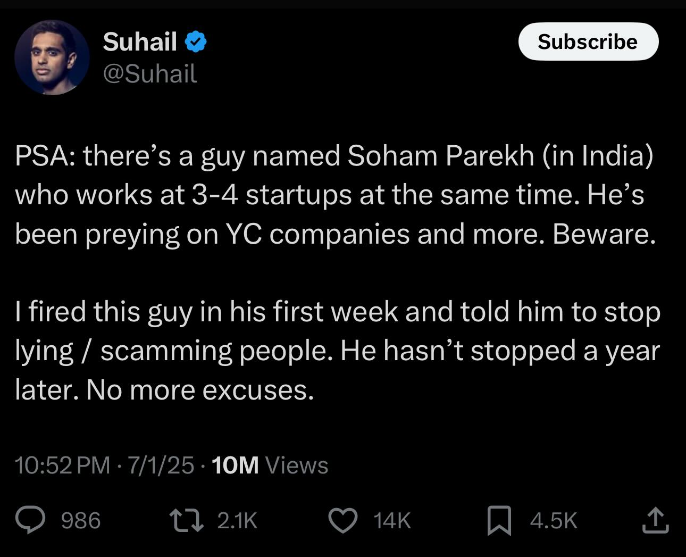View analytics via the 10M Views label

point(270,465)
